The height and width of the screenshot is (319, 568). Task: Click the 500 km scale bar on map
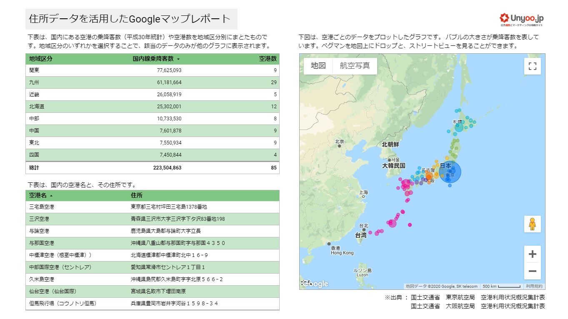click(x=501, y=286)
